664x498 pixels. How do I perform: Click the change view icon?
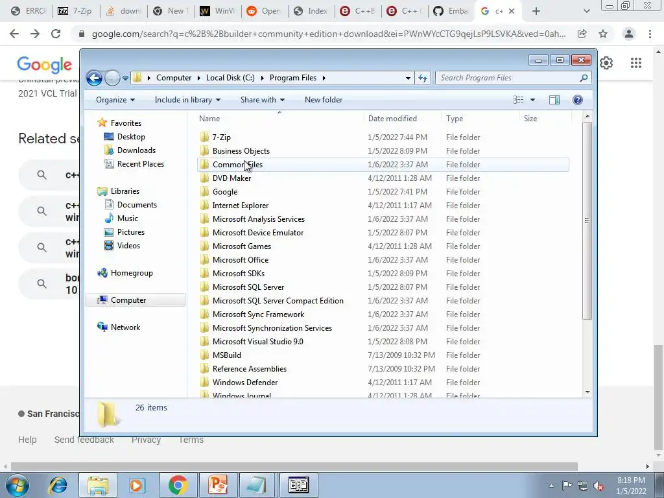[x=519, y=99]
